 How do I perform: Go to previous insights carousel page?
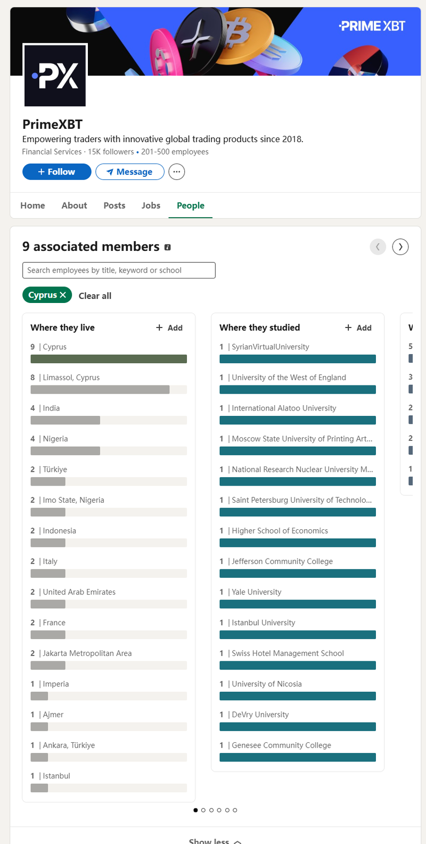point(378,247)
